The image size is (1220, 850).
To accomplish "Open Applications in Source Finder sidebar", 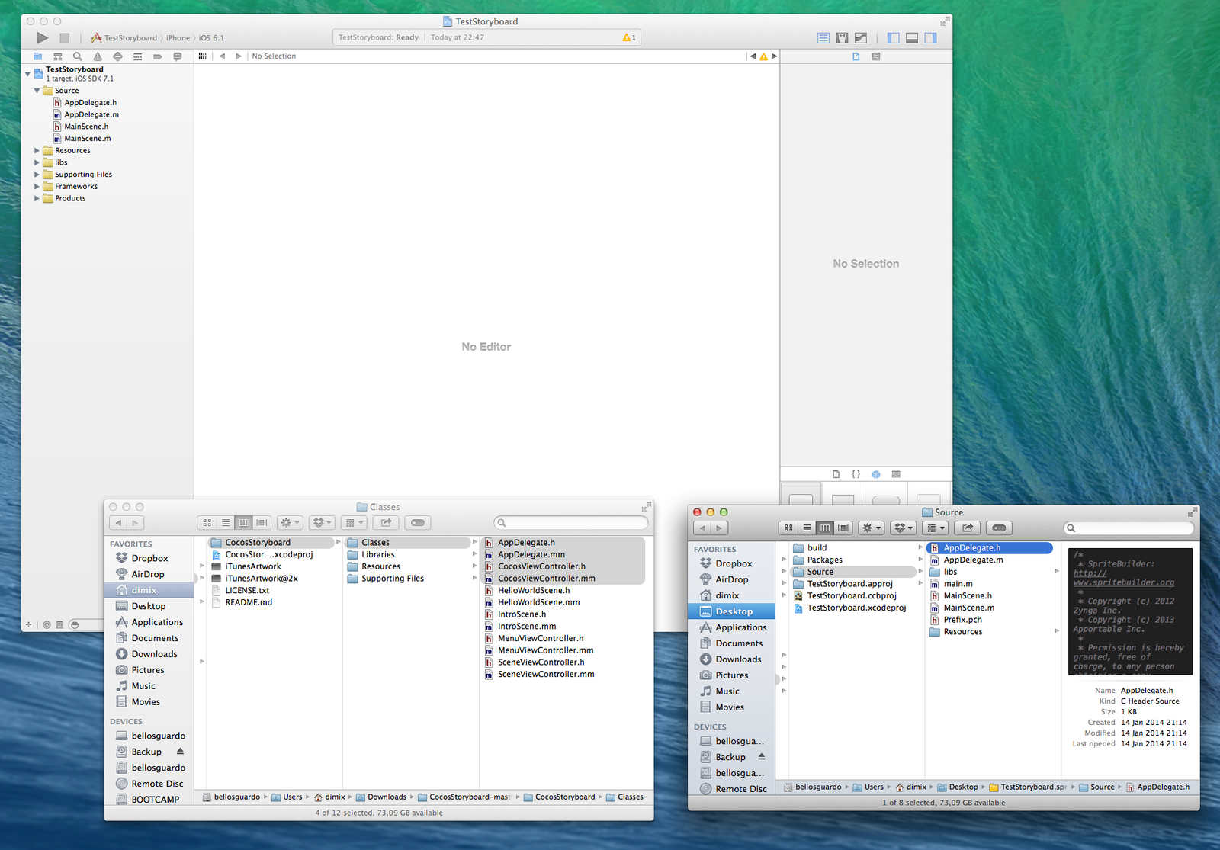I will (x=732, y=627).
